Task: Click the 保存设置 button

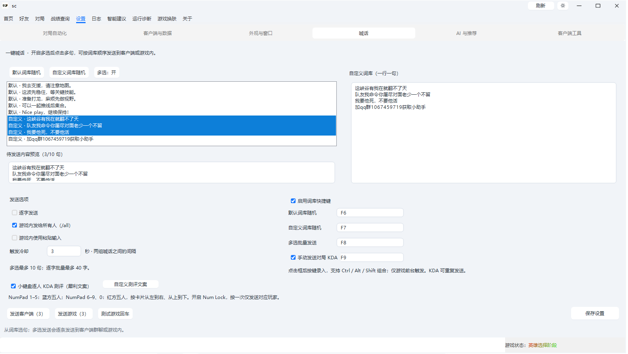Action: click(x=595, y=313)
